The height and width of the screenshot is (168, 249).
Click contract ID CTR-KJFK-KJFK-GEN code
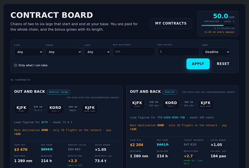[x=93, y=98]
